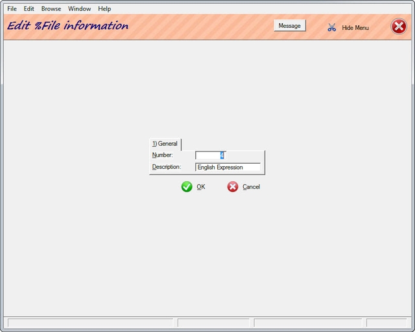Click the OK button label
The image size is (415, 332).
201,187
